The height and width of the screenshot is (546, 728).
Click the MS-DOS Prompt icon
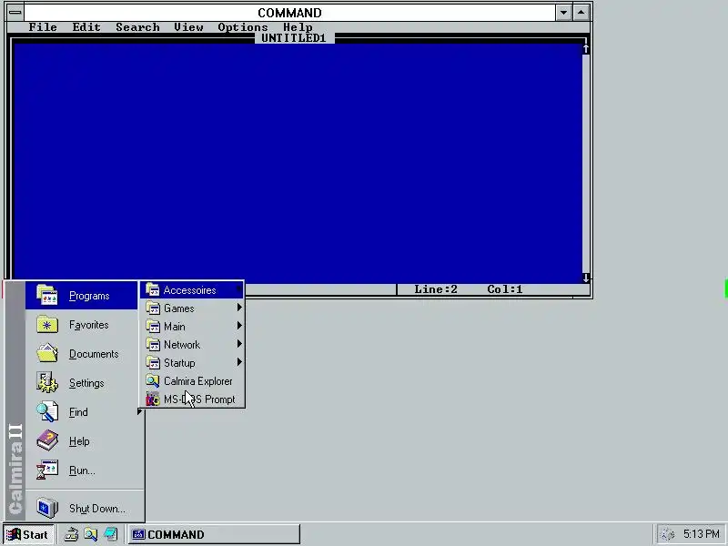152,399
